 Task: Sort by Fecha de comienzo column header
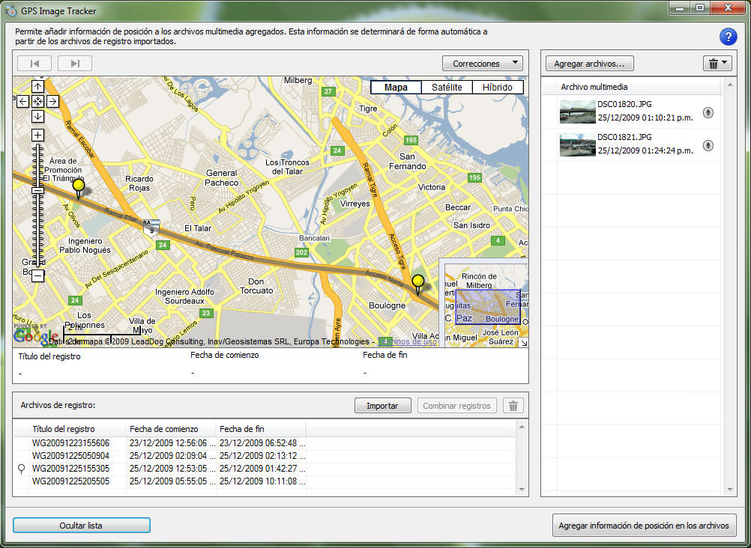pos(171,429)
